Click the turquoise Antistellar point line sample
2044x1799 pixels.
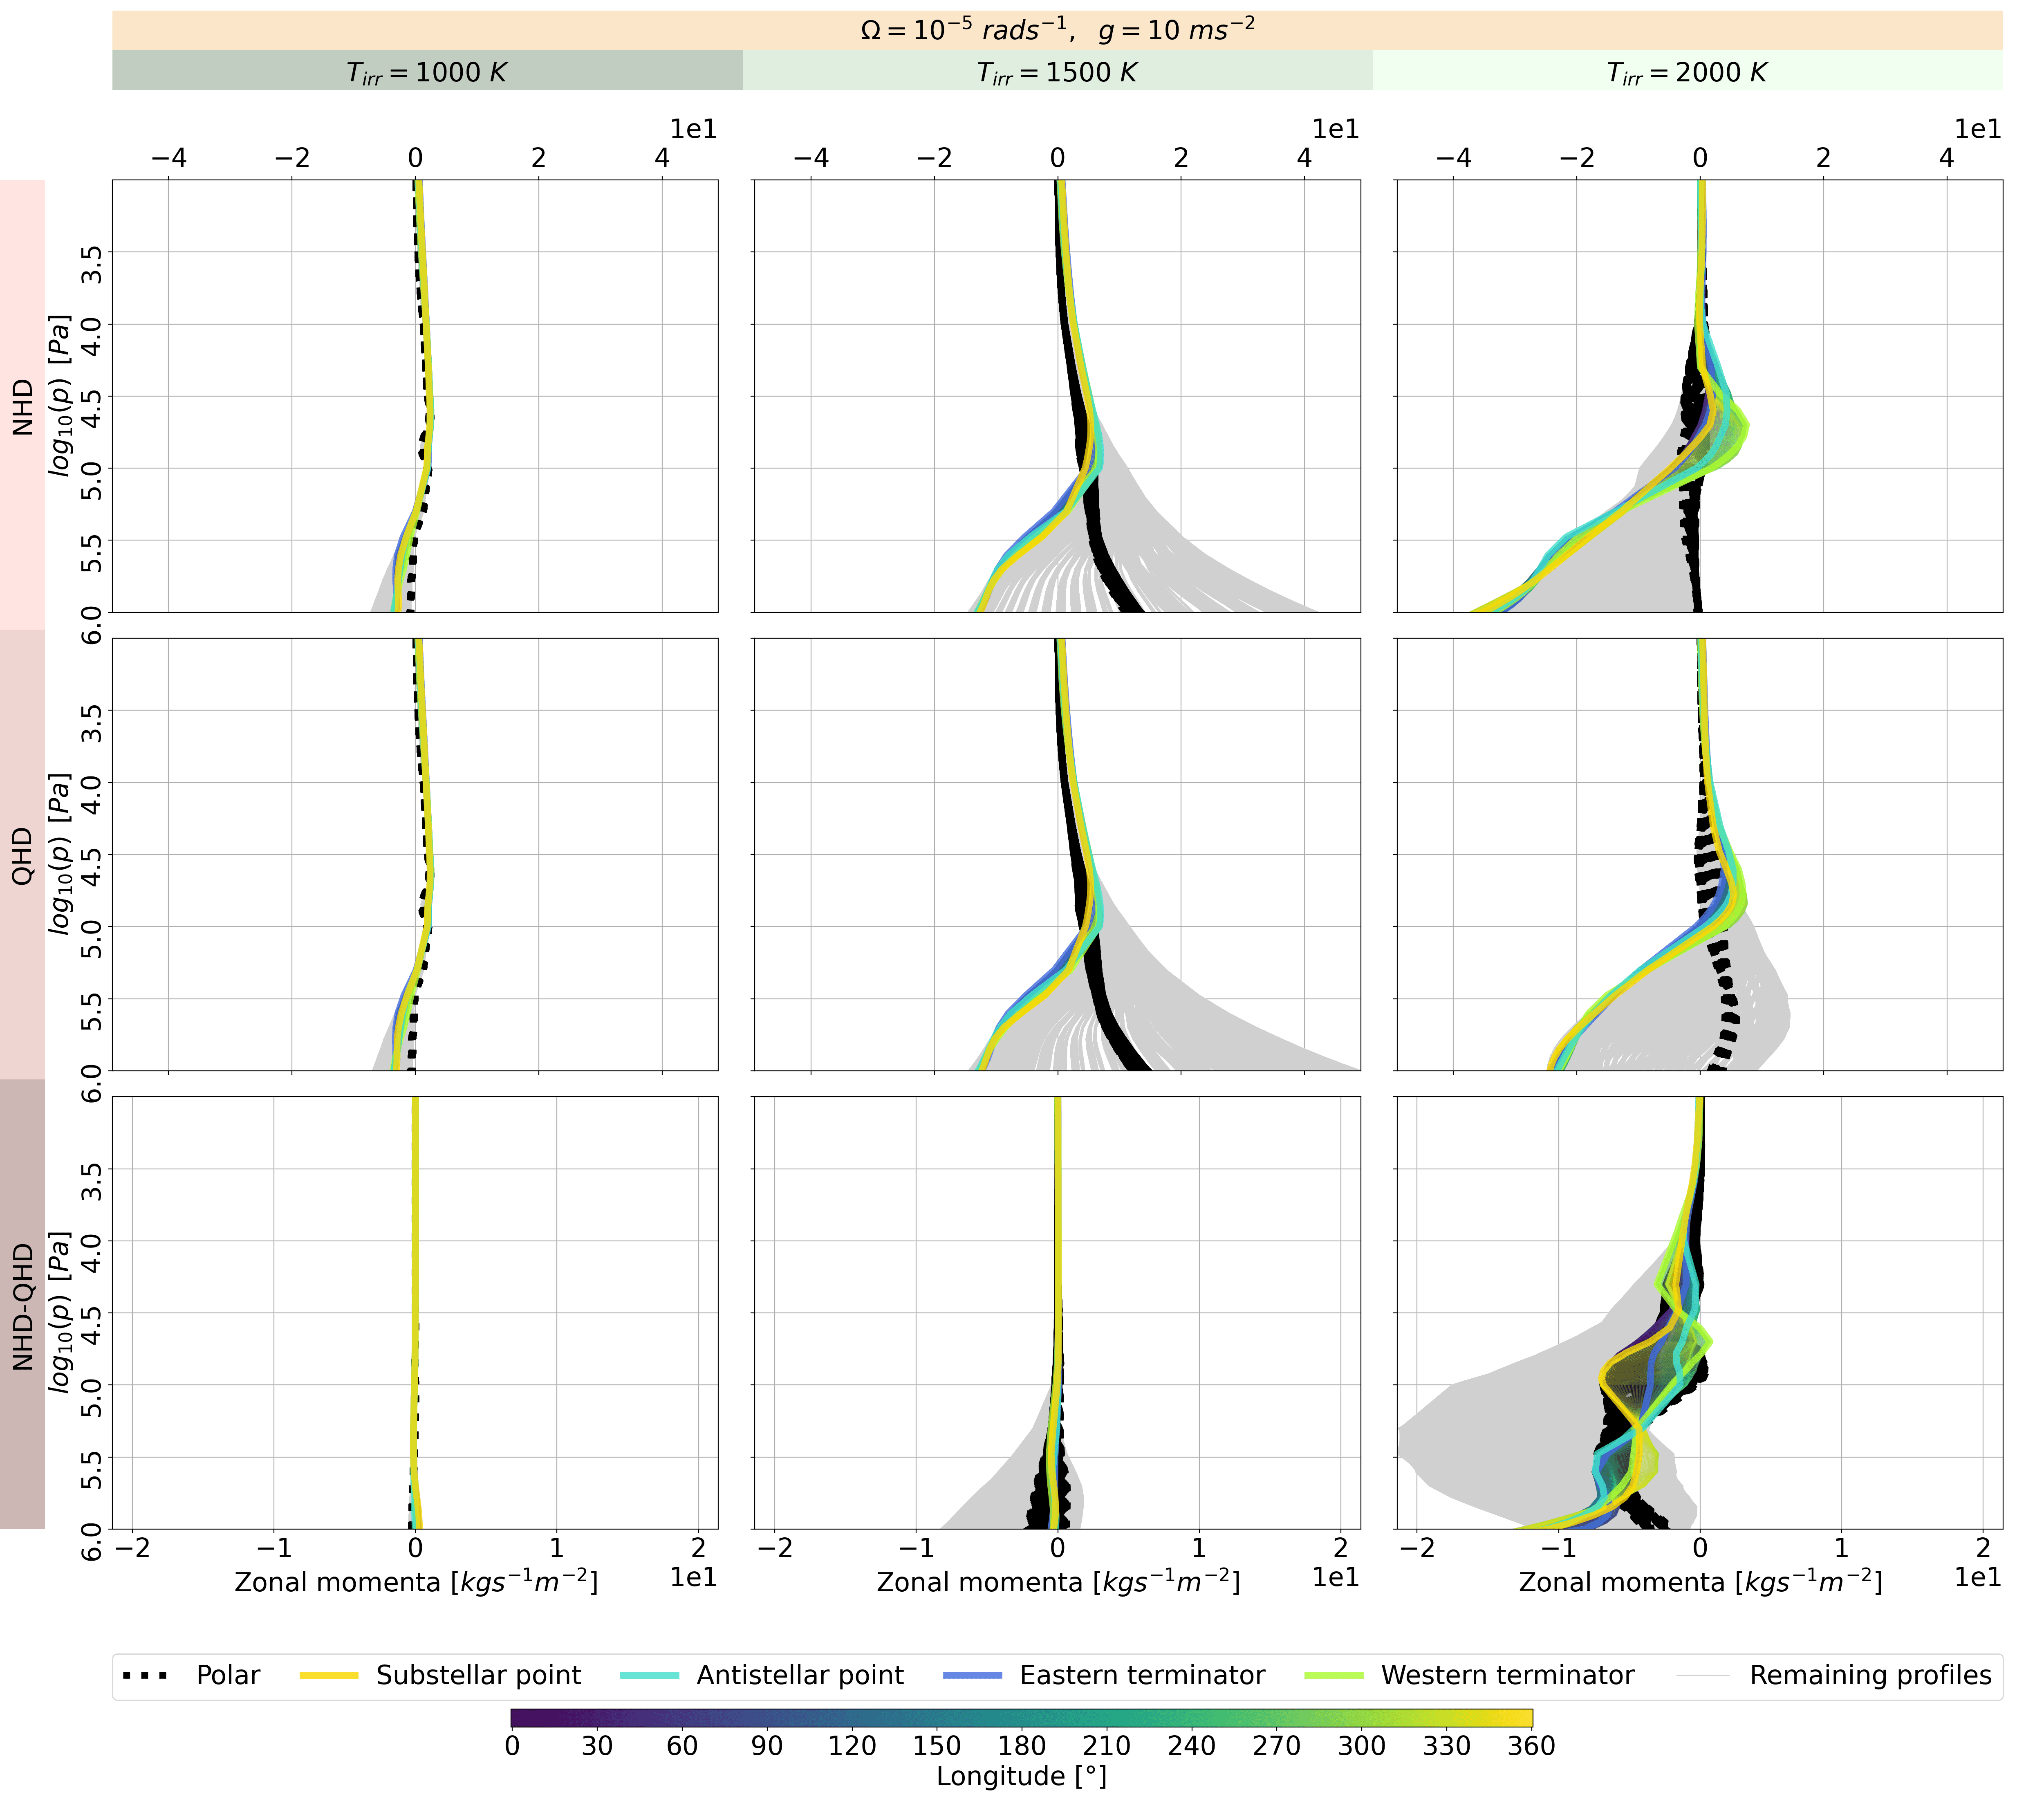pyautogui.click(x=650, y=1675)
